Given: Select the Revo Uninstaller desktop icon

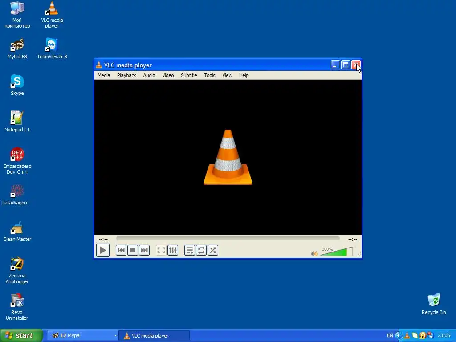Looking at the screenshot, I should click(17, 307).
